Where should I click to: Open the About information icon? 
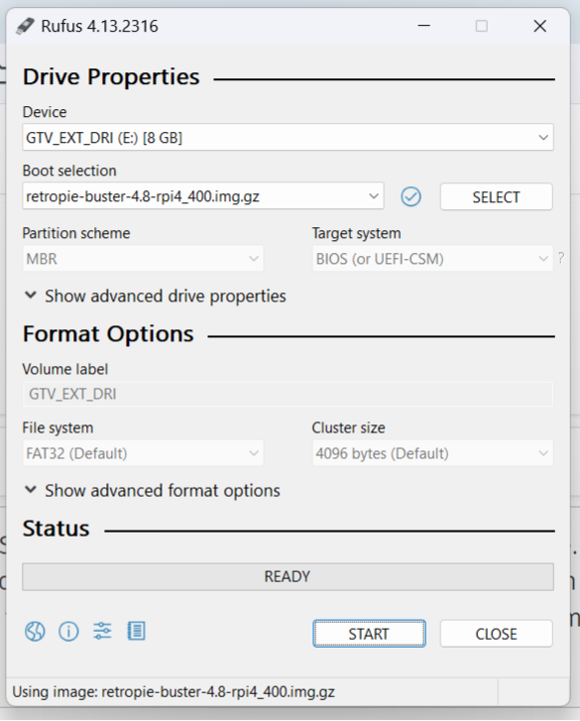[68, 632]
